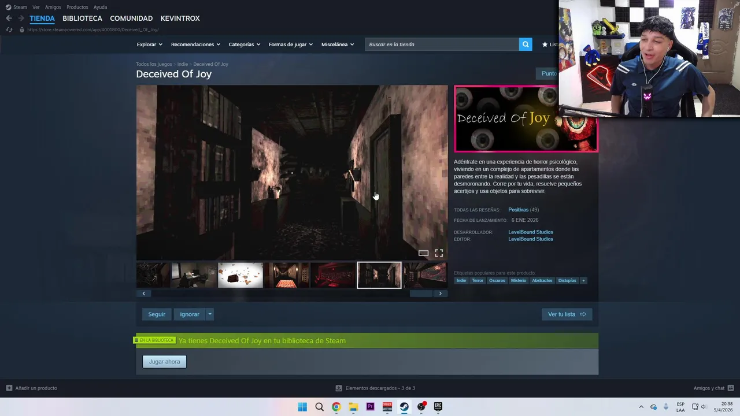740x416 pixels.
Task: Select the Misterio tag
Action: click(x=519, y=281)
